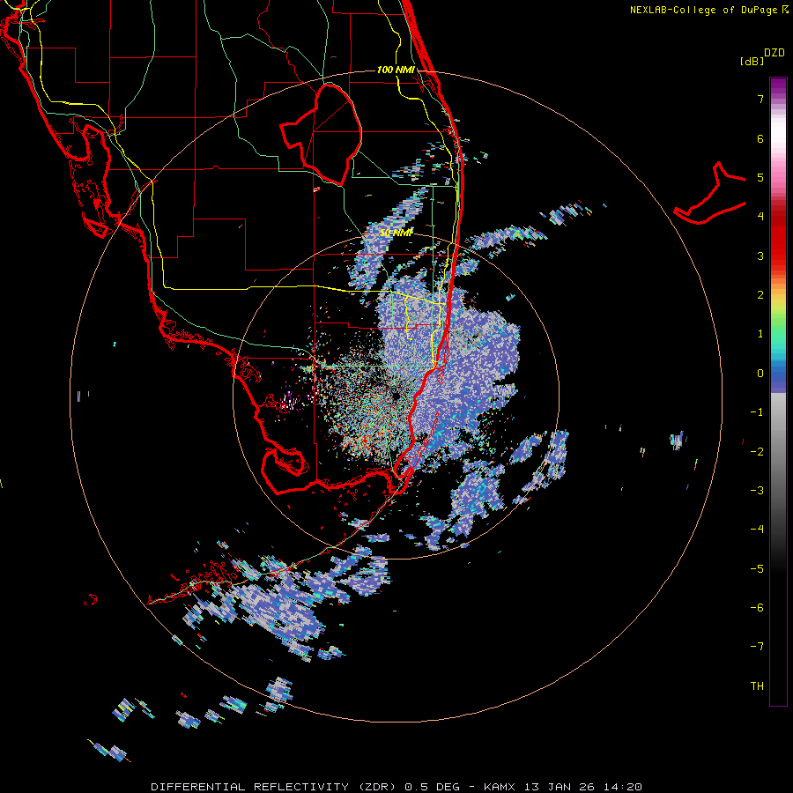Click the TH threshold label on scale

pyautogui.click(x=757, y=686)
